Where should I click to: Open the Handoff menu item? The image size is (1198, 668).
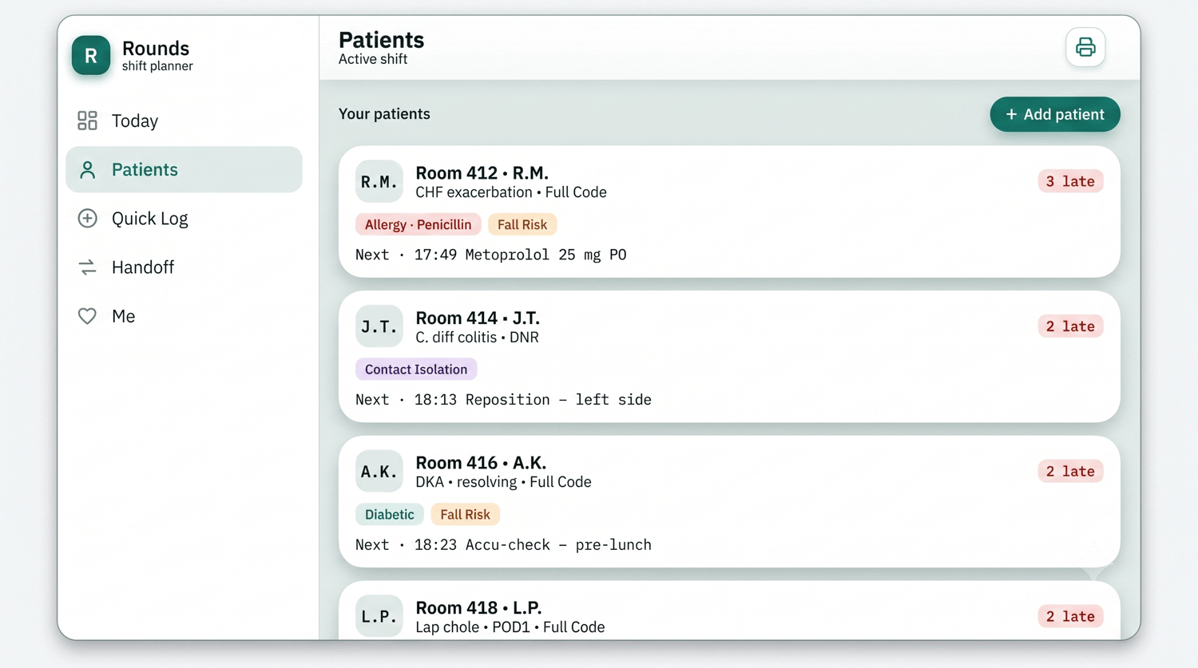click(184, 267)
